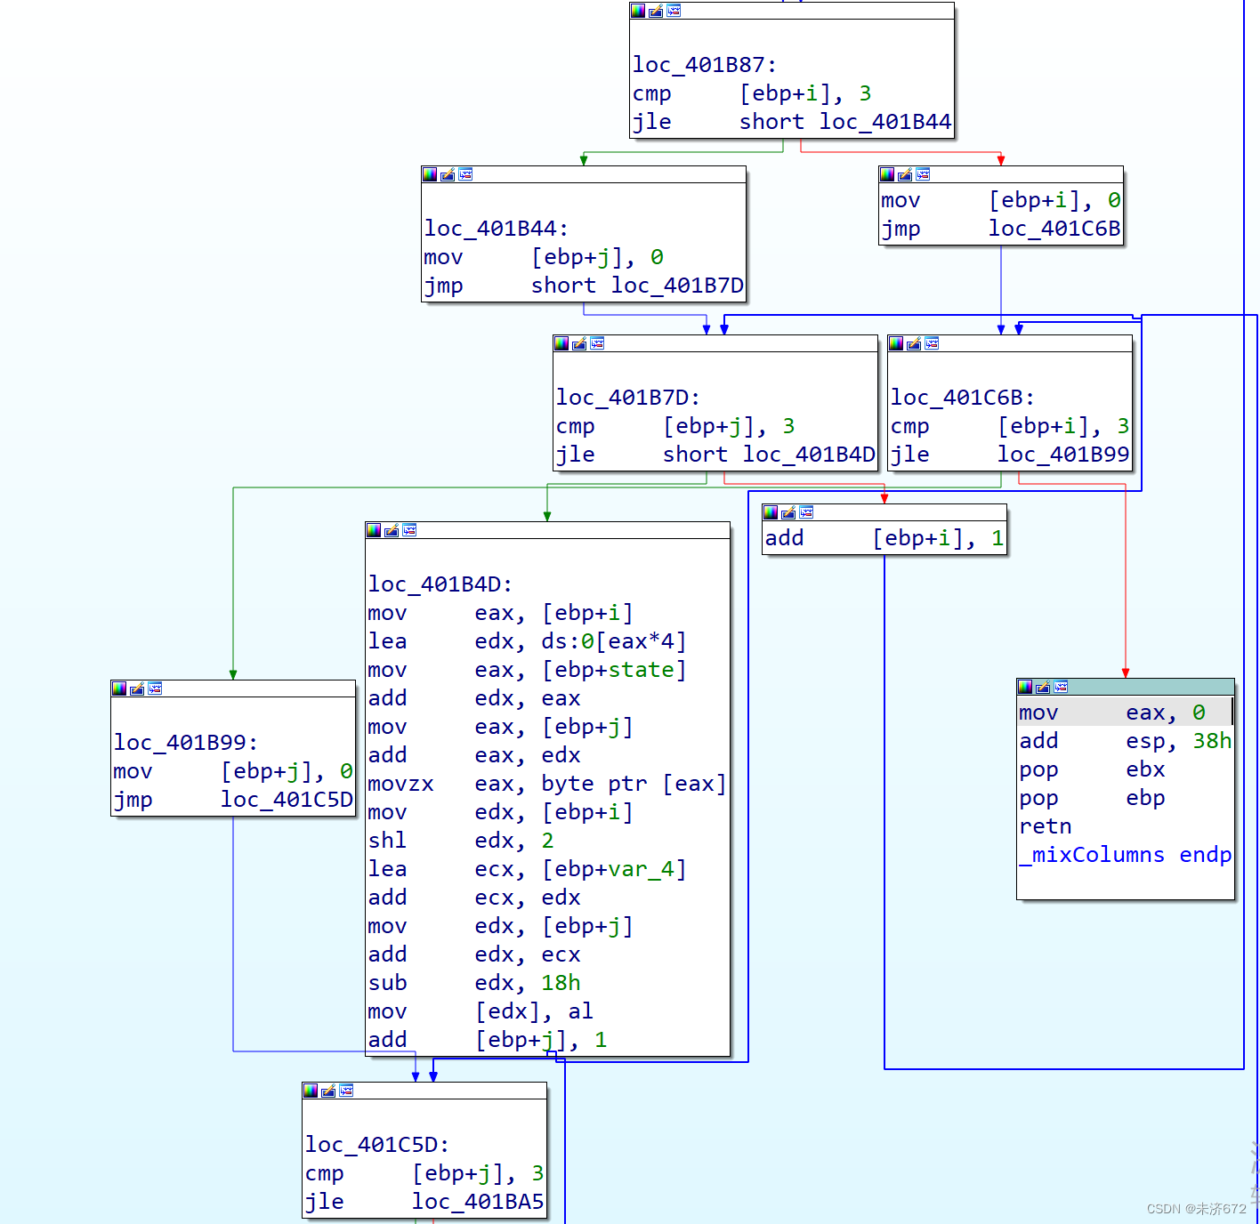Viewport: 1260px width, 1224px height.
Task: Click the group nodes icon on loc_401C6B block
Action: (932, 343)
